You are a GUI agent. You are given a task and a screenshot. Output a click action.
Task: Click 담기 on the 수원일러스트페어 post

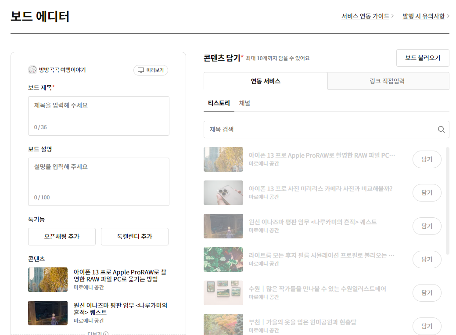pos(426,293)
